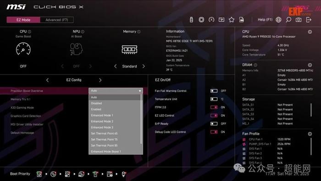Viewport: 321px width, 181px height.
Task: Click the Storage list scrollbar
Action: click(311, 110)
